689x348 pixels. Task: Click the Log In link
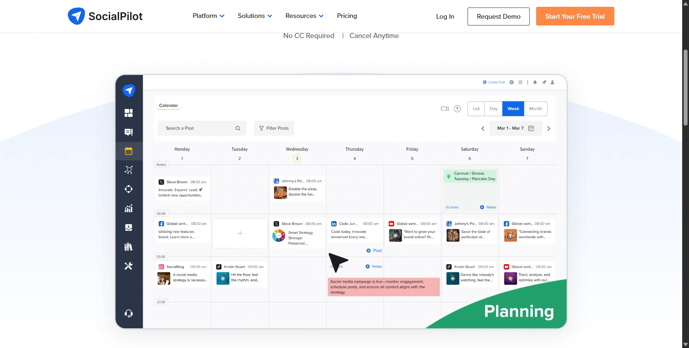tap(445, 17)
